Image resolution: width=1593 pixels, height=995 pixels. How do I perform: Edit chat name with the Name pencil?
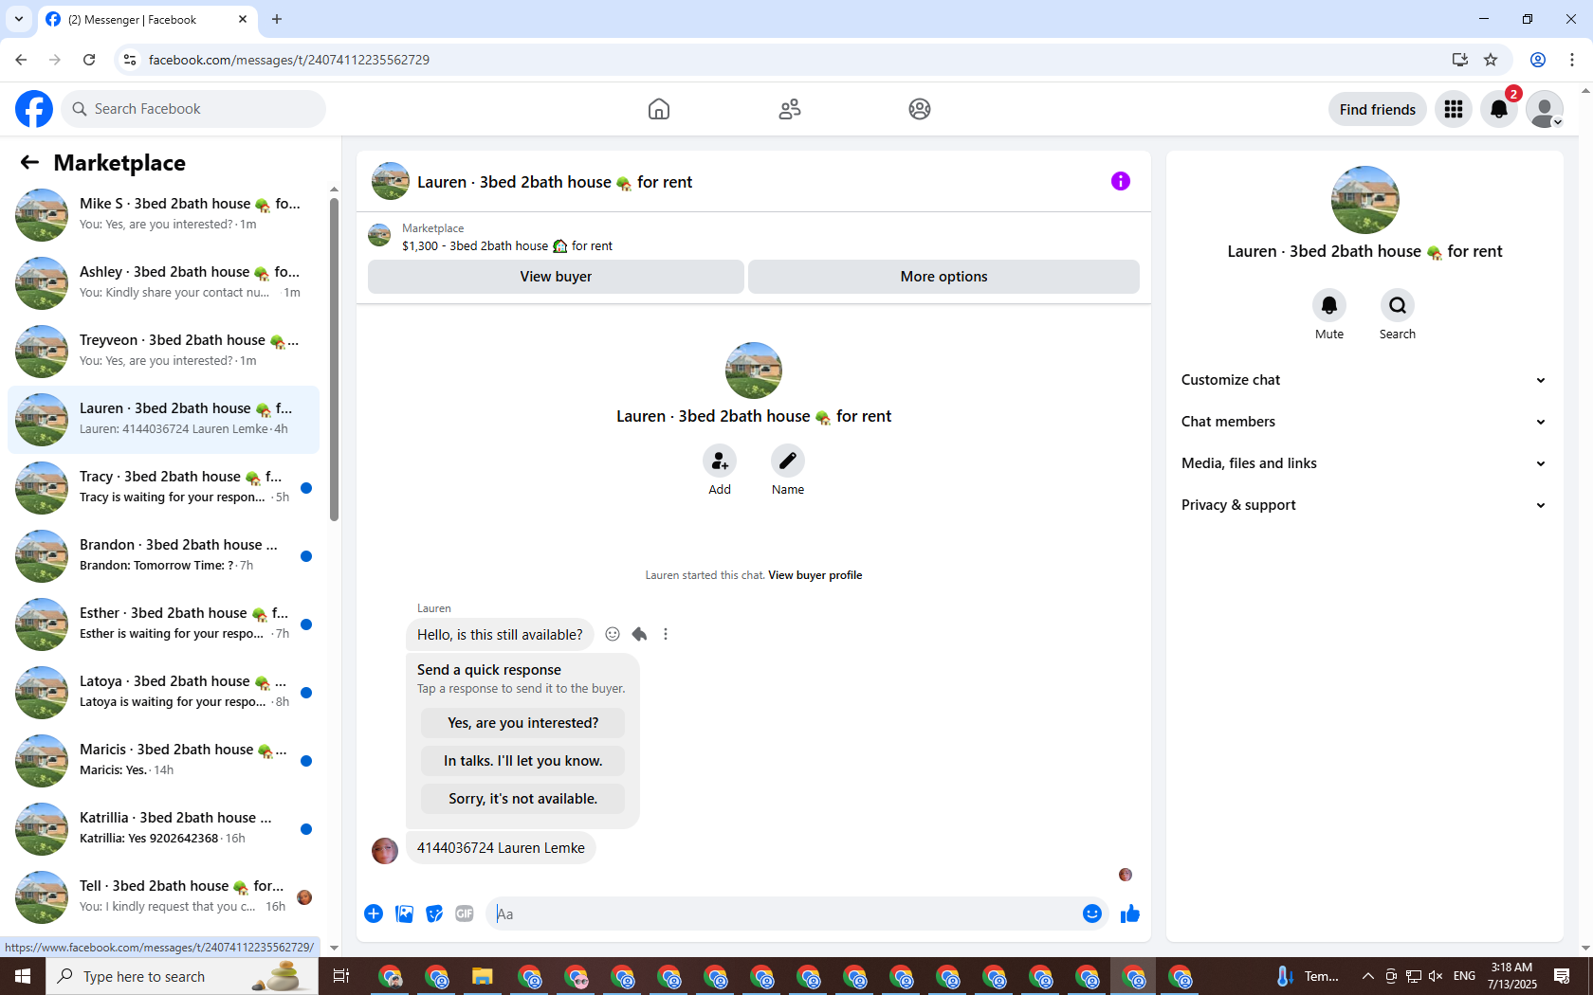788,461
